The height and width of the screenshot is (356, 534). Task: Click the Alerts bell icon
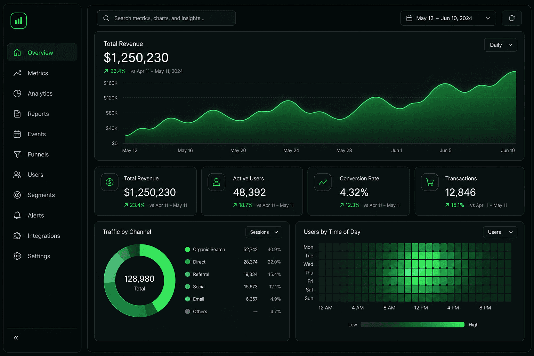click(17, 215)
